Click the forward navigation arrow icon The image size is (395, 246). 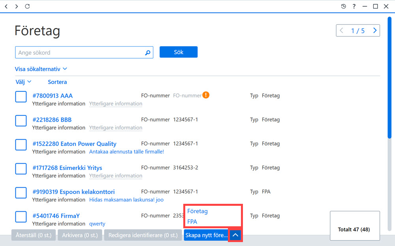click(17, 6)
